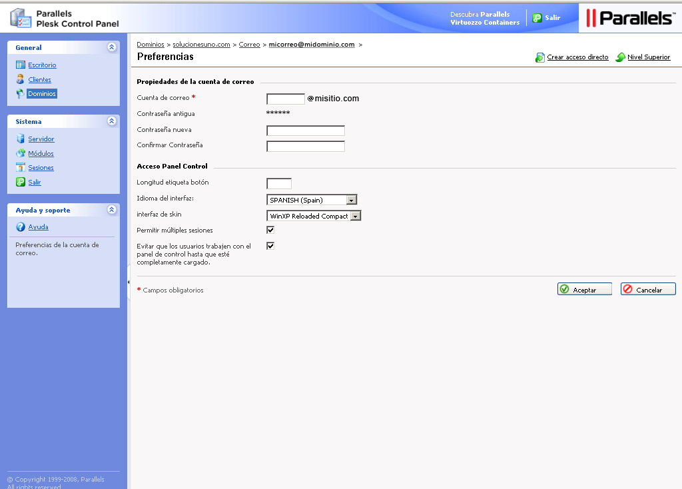The height and width of the screenshot is (489, 682).
Task: Click the 'Preferencias de la cuenta de correo' help text
Action: 57,249
